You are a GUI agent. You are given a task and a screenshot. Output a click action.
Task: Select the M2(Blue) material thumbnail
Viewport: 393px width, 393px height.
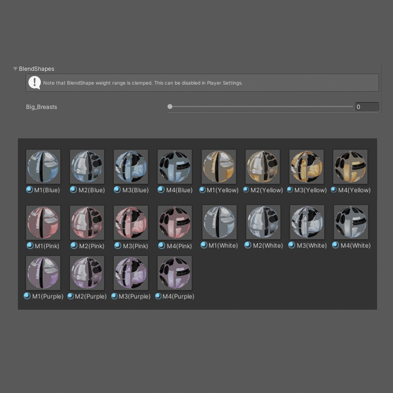tap(87, 167)
